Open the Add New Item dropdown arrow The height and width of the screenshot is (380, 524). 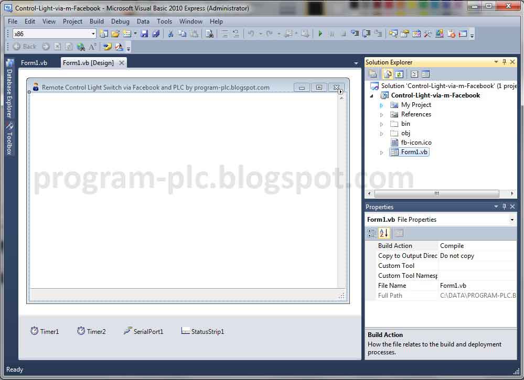(135, 34)
